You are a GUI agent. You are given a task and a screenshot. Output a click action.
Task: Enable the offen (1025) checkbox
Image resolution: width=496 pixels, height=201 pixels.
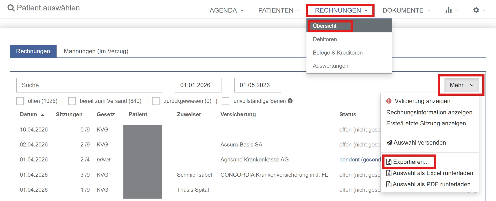20,101
